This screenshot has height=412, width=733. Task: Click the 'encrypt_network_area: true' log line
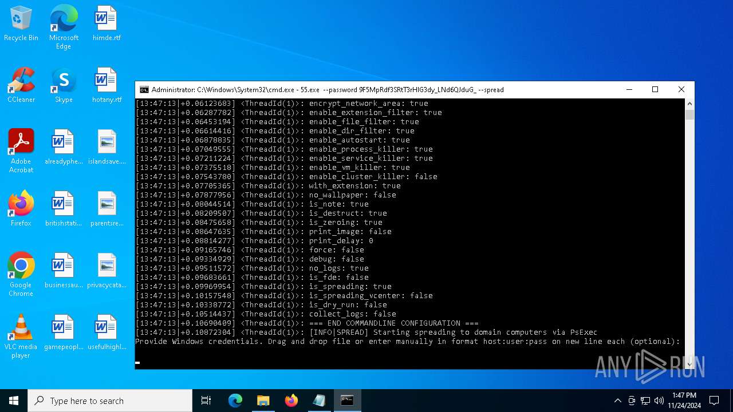click(x=282, y=104)
